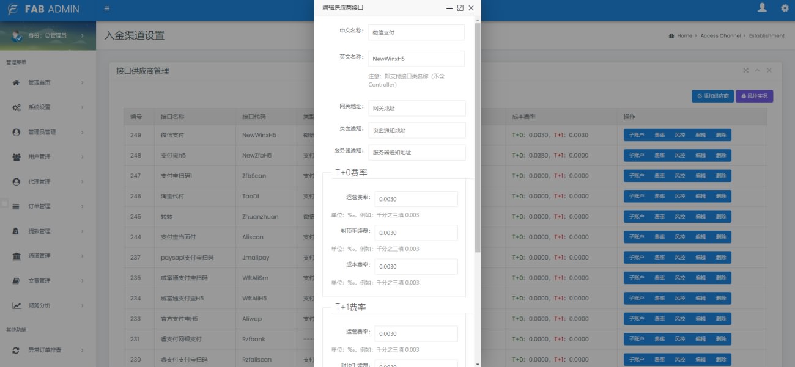
Task: Collapse the 接口供应商管理 panel with the up chevron
Action: tap(758, 70)
